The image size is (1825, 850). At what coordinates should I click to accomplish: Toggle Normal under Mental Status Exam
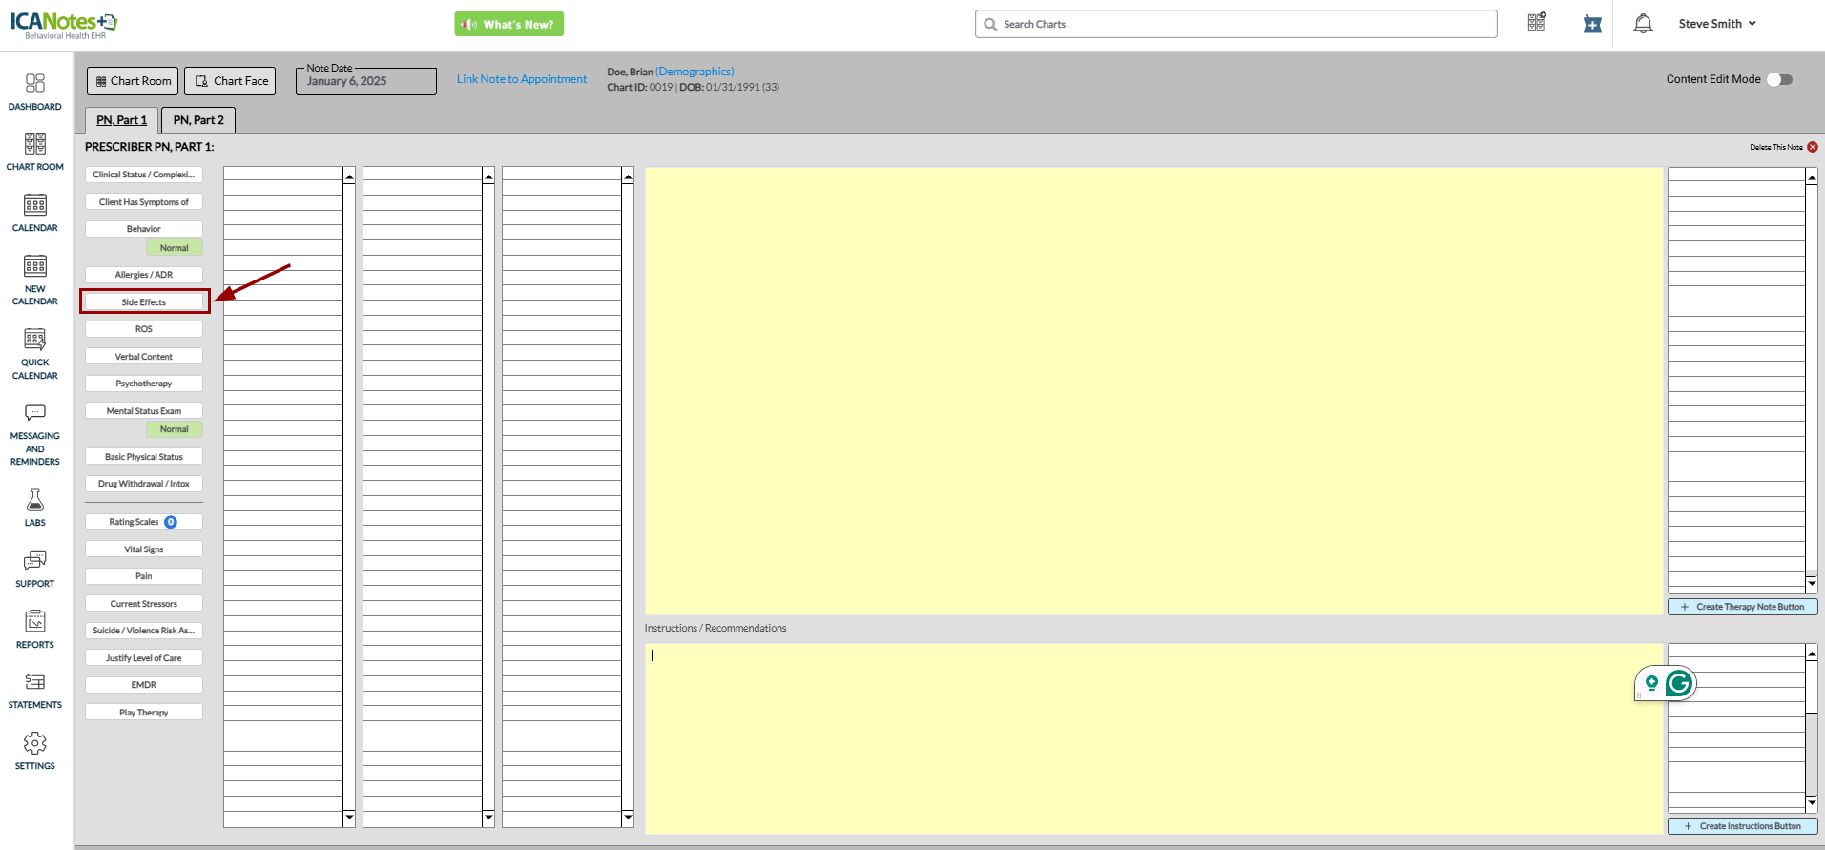click(174, 429)
